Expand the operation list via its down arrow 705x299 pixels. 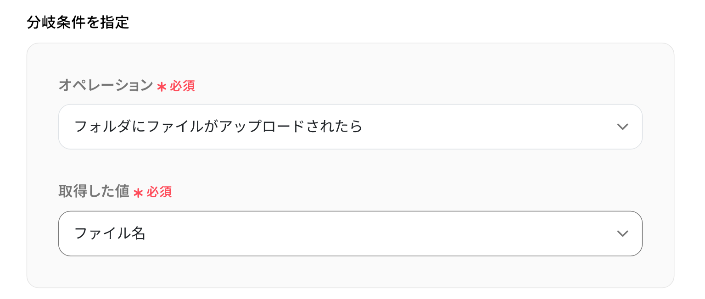[x=622, y=127]
